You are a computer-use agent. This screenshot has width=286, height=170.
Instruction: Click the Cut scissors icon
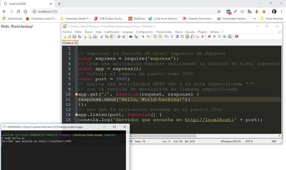102,37
